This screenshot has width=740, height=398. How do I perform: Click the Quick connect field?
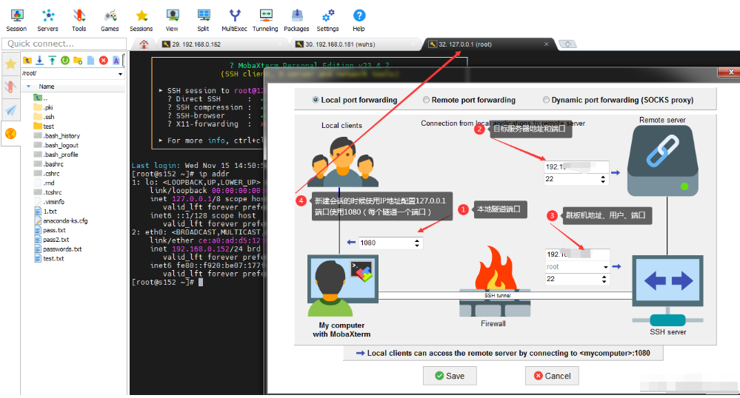pyautogui.click(x=64, y=44)
